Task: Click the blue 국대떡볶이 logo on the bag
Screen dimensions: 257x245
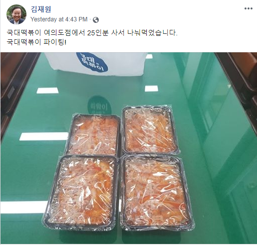Action: pyautogui.click(x=92, y=61)
